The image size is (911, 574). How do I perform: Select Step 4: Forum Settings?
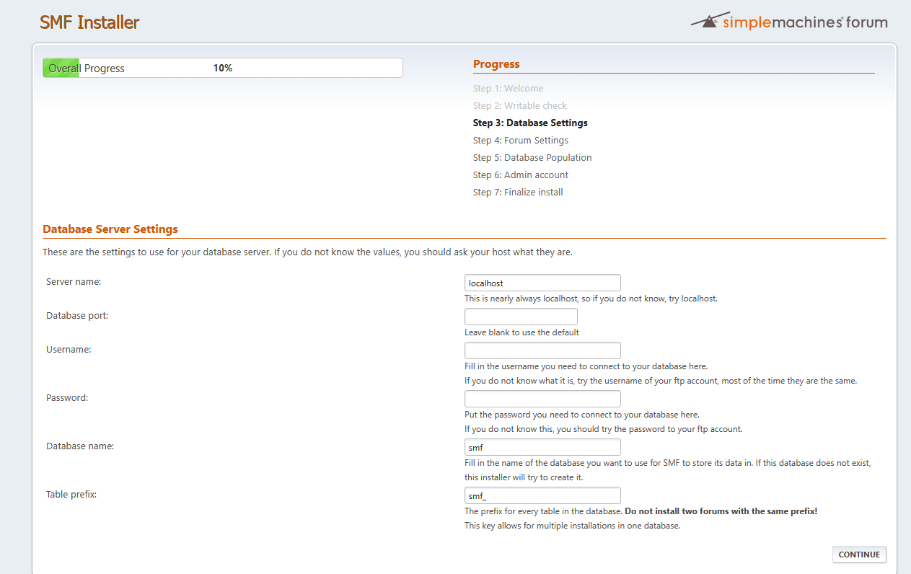coord(521,141)
